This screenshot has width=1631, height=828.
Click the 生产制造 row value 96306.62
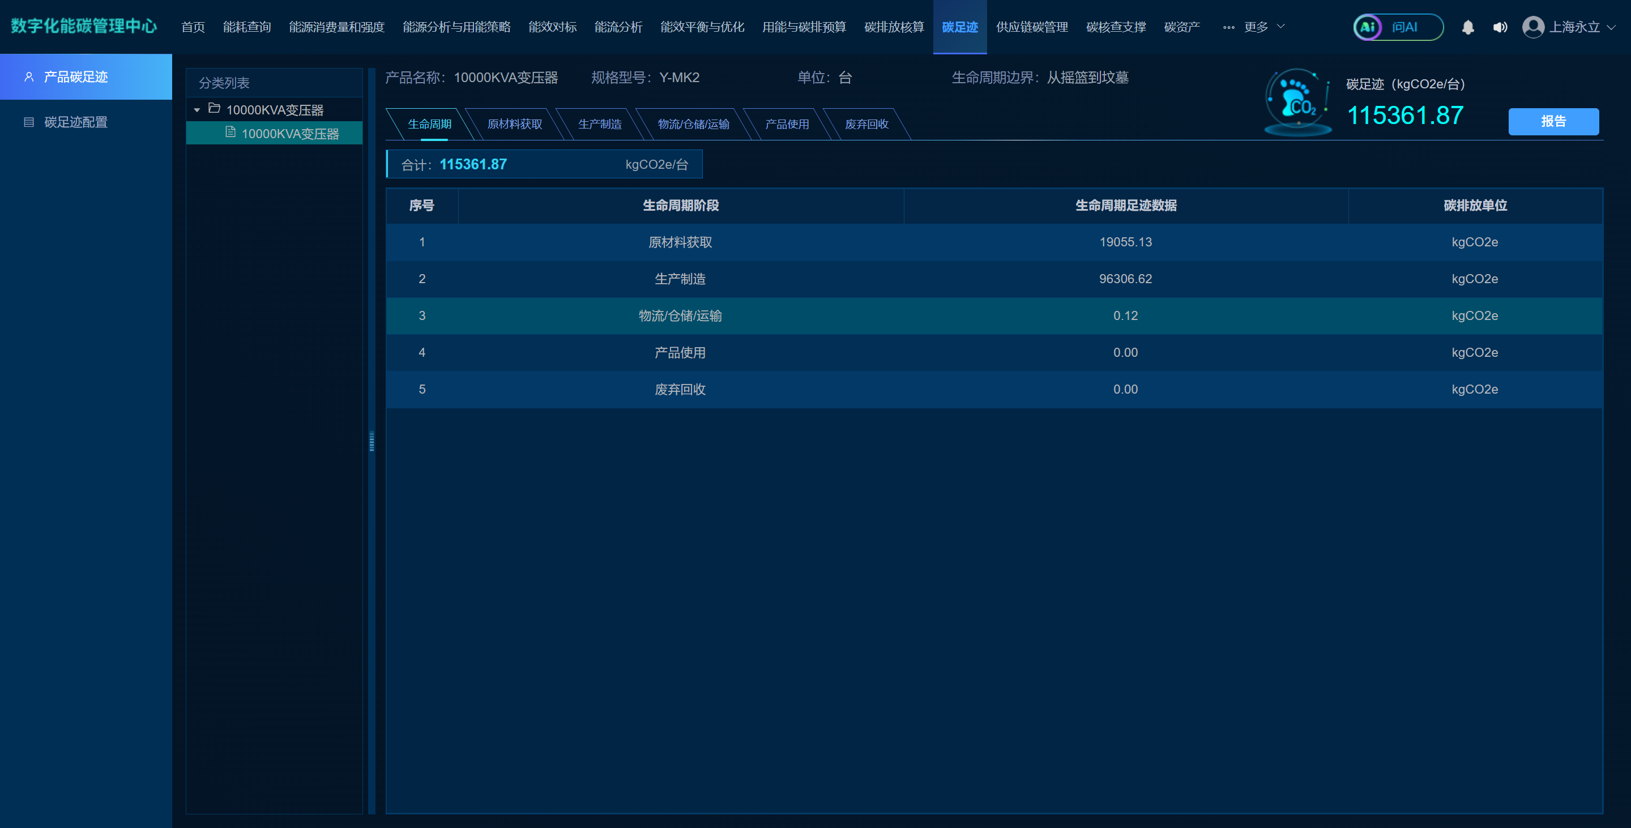coord(1125,279)
